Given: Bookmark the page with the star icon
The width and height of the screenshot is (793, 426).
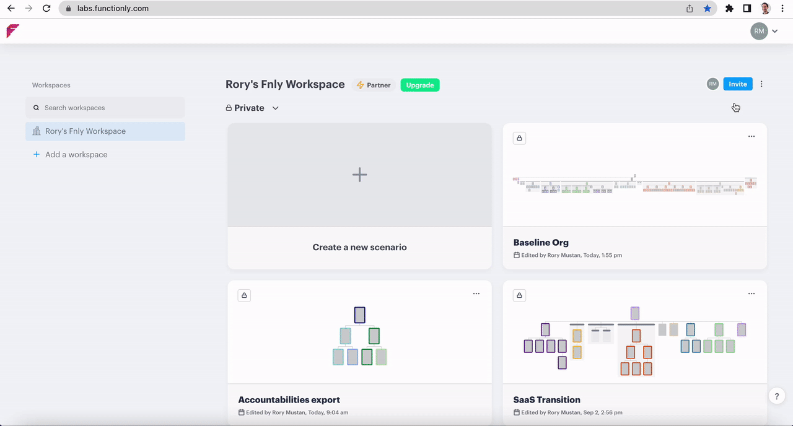Looking at the screenshot, I should tap(707, 9).
